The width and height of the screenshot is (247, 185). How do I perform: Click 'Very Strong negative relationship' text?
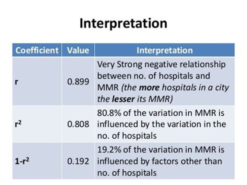point(161,65)
